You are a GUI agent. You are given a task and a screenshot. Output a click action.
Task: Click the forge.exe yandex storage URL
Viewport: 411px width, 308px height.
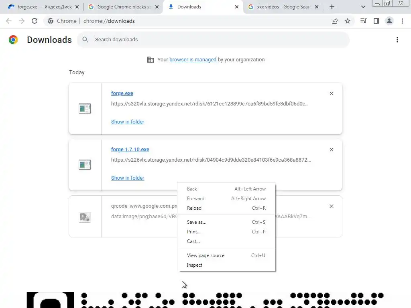[x=210, y=104]
